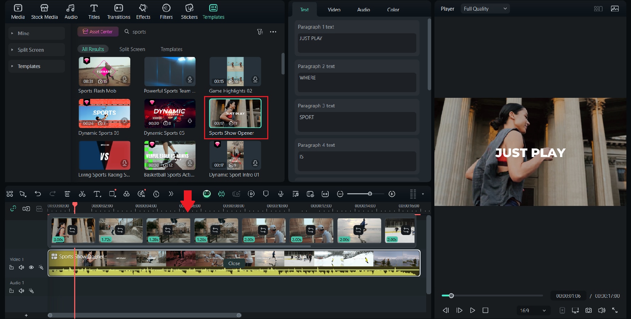Open the more options ellipsis menu

[273, 32]
